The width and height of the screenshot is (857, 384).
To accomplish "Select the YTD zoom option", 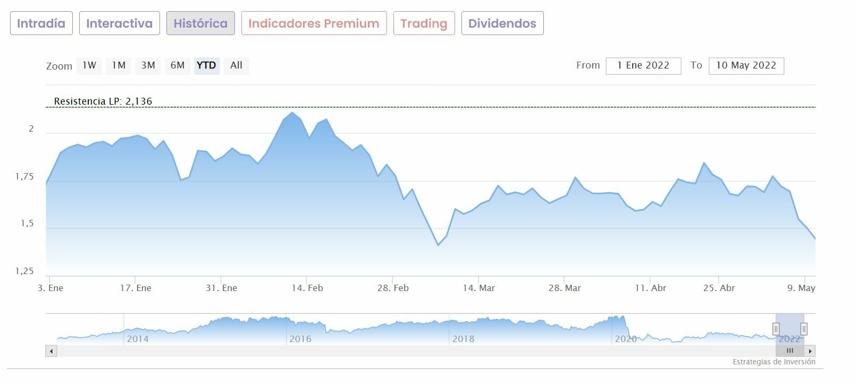I will point(207,65).
